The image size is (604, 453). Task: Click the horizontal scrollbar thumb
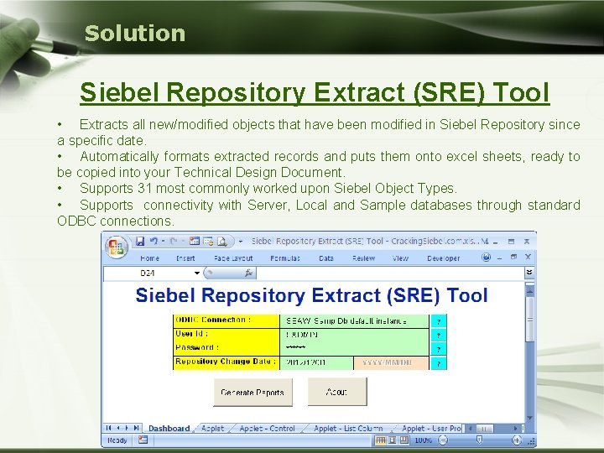click(x=484, y=429)
